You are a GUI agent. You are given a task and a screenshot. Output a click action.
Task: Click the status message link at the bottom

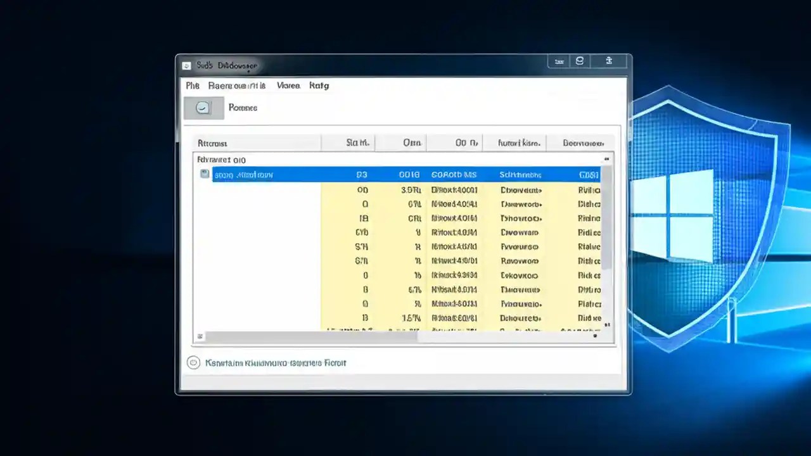pyautogui.click(x=277, y=362)
